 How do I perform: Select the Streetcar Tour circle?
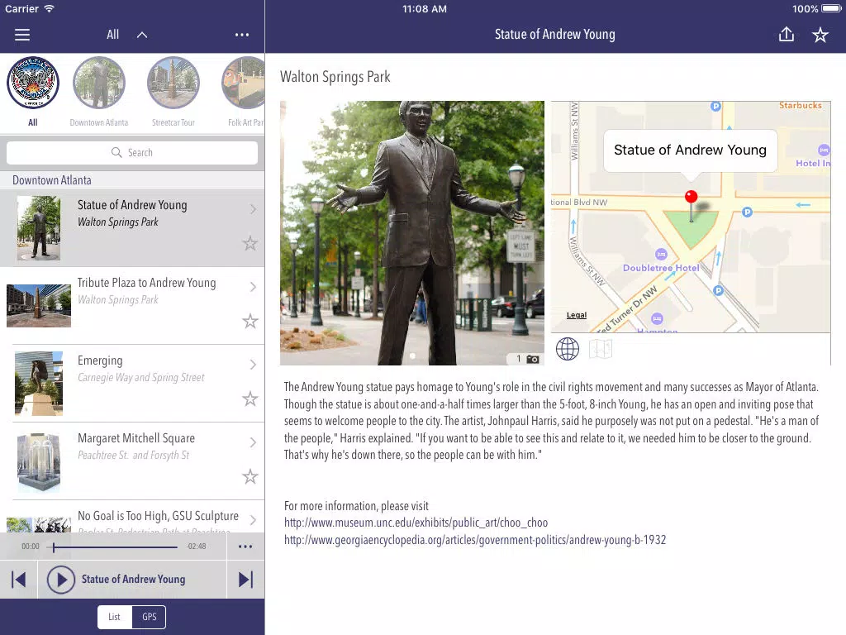(x=173, y=83)
